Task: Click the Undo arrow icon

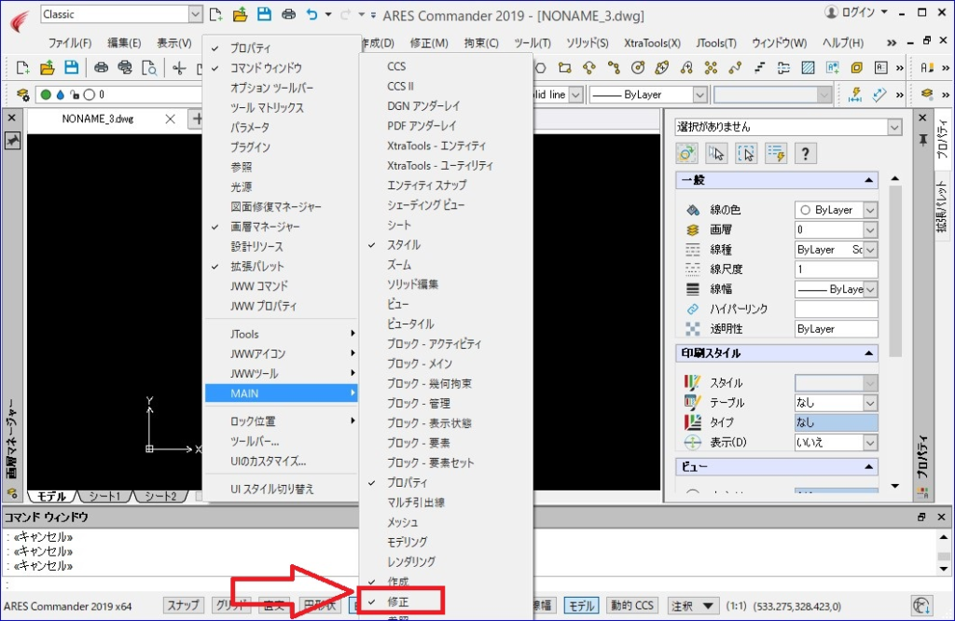Action: point(311,14)
